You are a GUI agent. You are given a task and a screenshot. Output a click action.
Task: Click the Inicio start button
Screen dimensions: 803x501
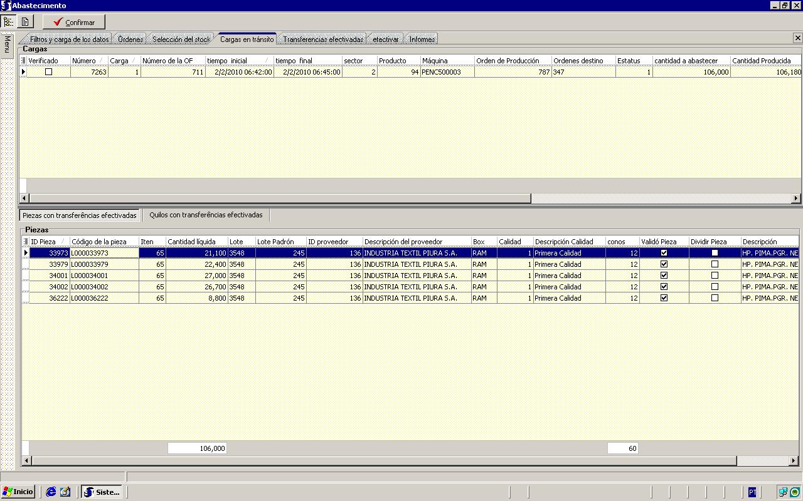(18, 492)
